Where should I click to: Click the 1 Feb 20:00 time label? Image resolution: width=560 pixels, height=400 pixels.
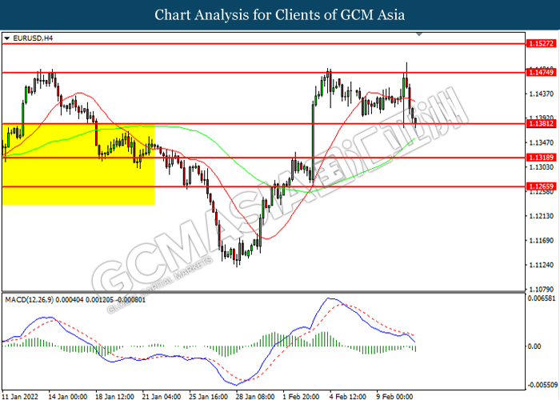click(301, 396)
